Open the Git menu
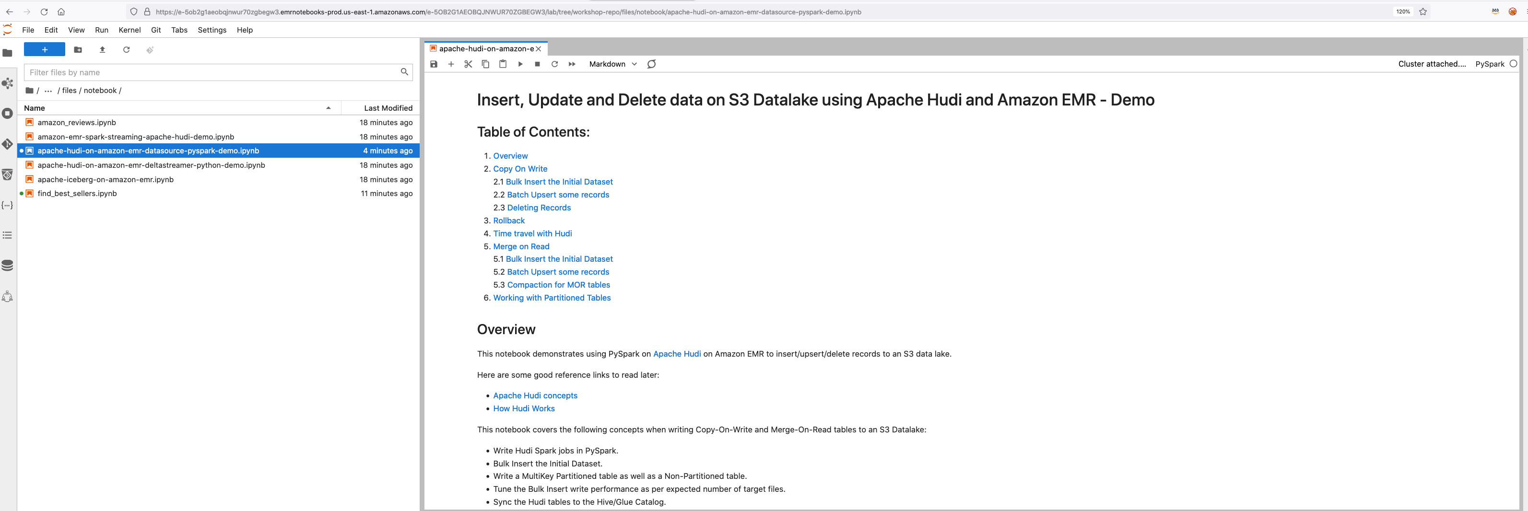Viewport: 1528px width, 511px height. 156,30
